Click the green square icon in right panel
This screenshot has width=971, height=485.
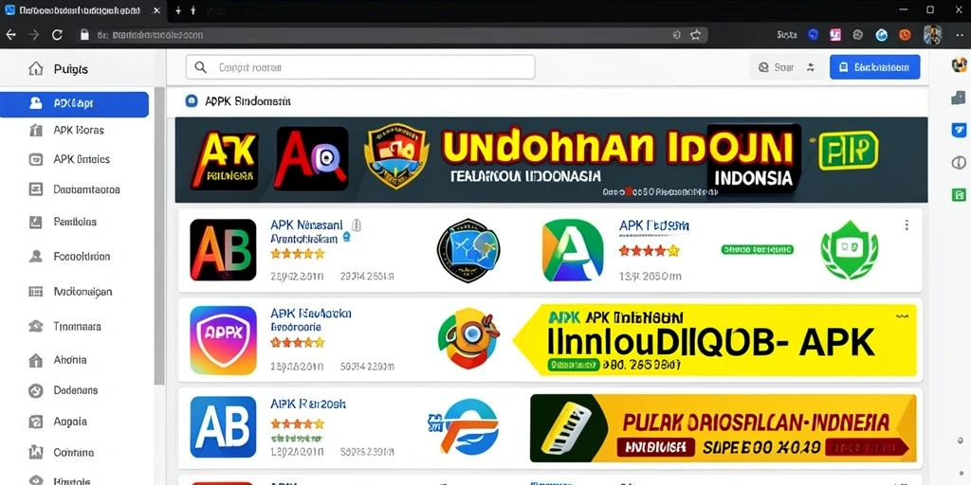(958, 195)
